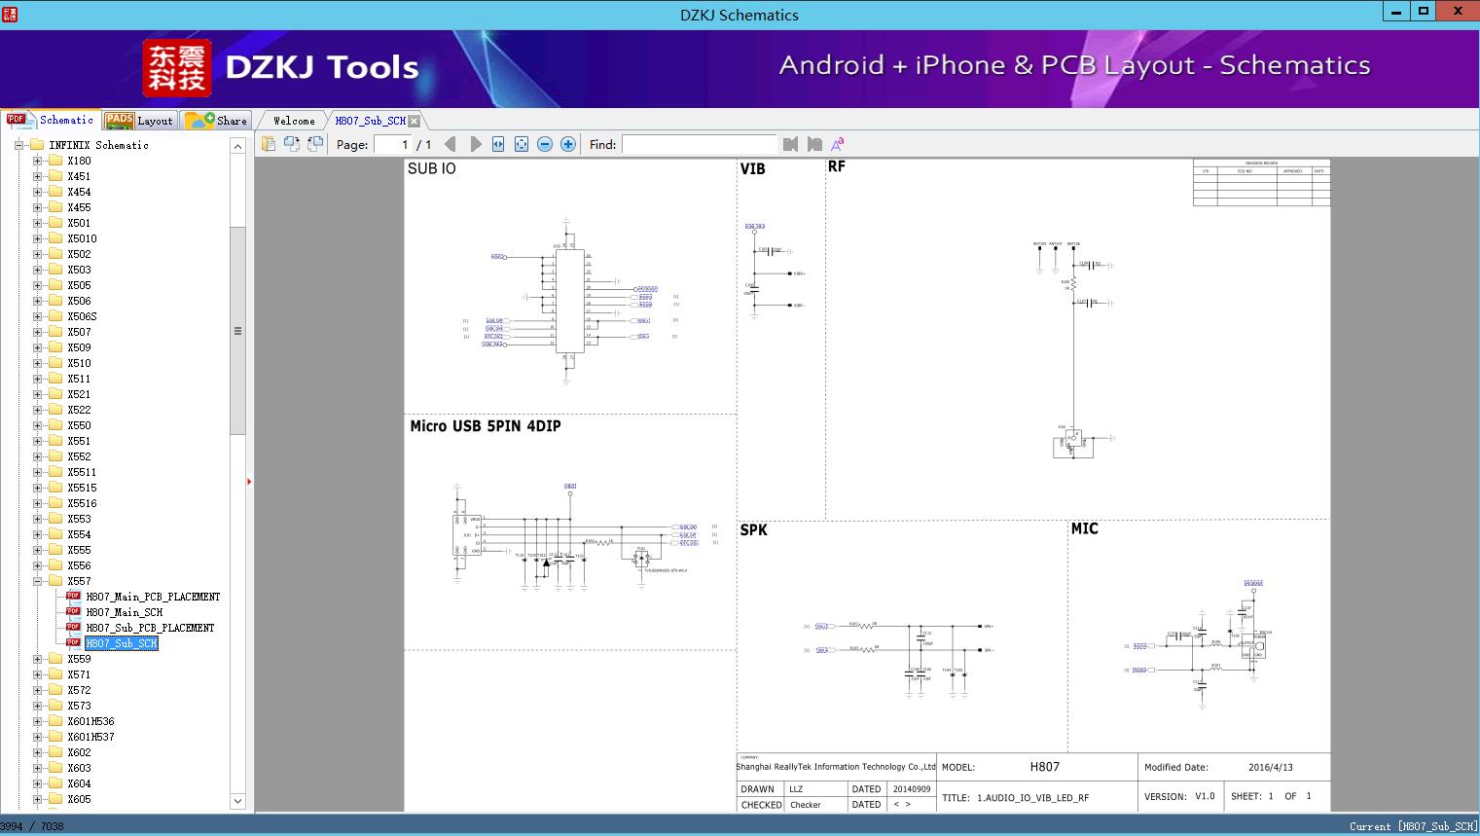
Task: Zoom out using the minus magnifier icon
Action: [x=544, y=143]
